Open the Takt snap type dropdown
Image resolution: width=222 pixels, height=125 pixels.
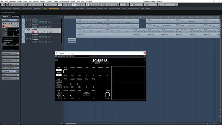click(150, 5)
